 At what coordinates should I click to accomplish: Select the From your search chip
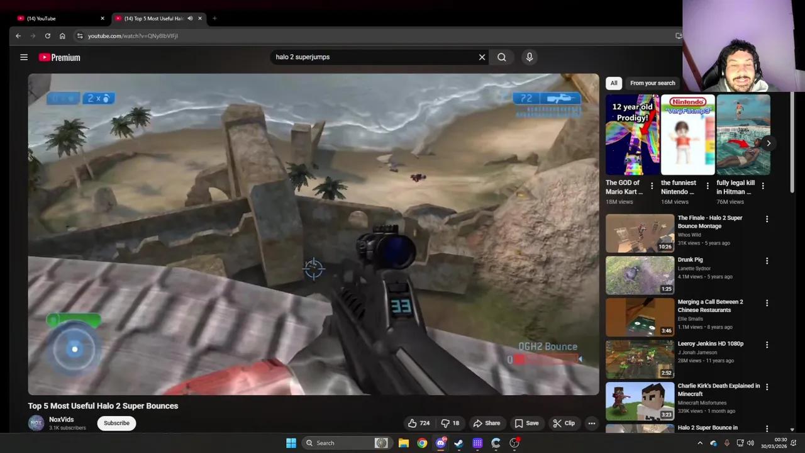tap(652, 83)
